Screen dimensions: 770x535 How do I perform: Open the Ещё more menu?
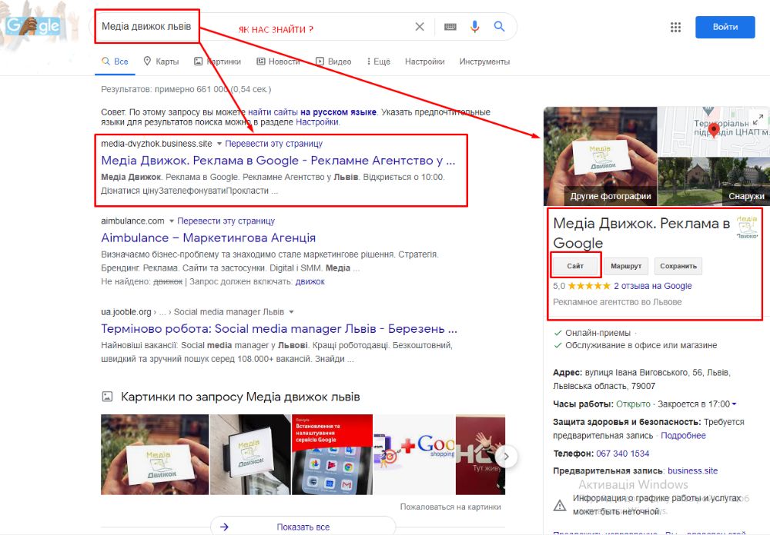point(378,61)
